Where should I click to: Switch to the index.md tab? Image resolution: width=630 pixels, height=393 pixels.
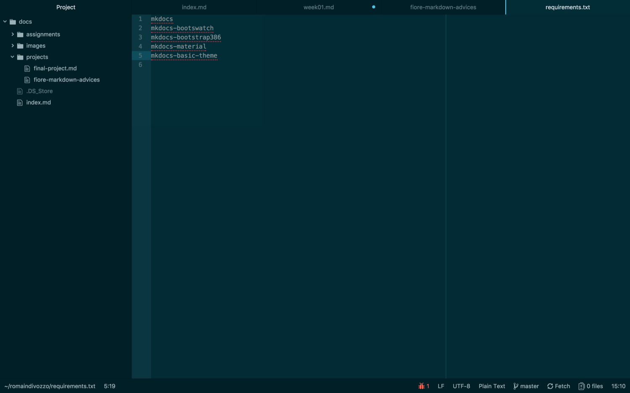(194, 7)
